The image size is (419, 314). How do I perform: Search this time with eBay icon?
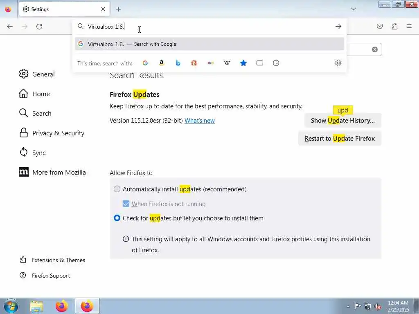coord(211,63)
